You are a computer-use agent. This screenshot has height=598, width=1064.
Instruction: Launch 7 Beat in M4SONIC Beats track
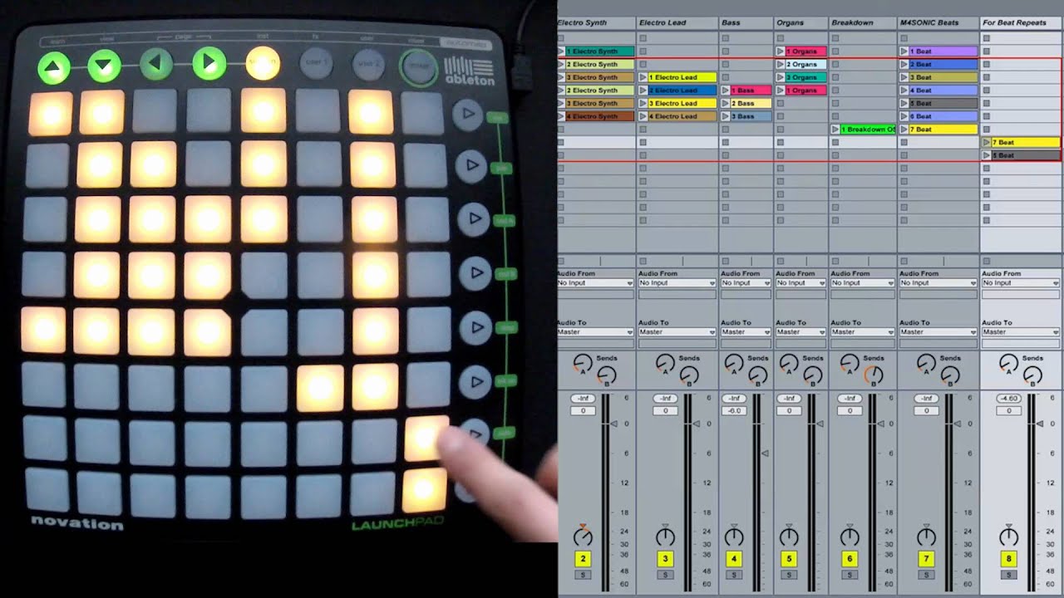pos(904,130)
